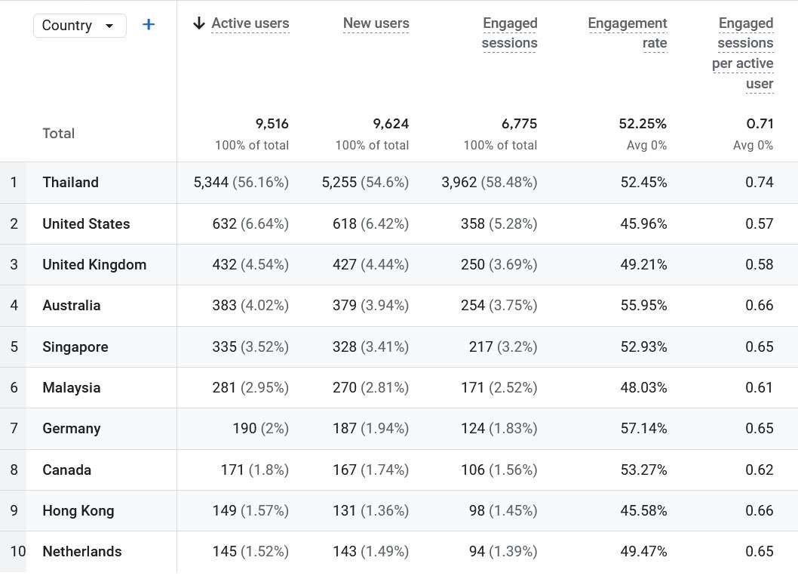Click the Australia row in the table

pos(72,305)
